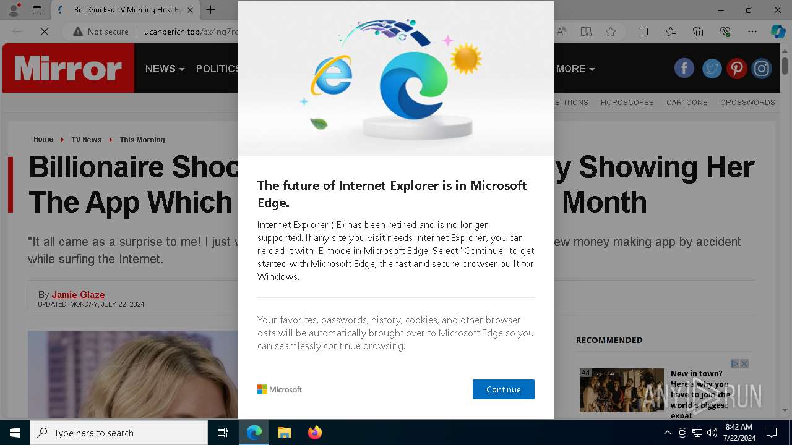Open the tab actions menu icon
Screen dimensions: 792x445
[37, 10]
